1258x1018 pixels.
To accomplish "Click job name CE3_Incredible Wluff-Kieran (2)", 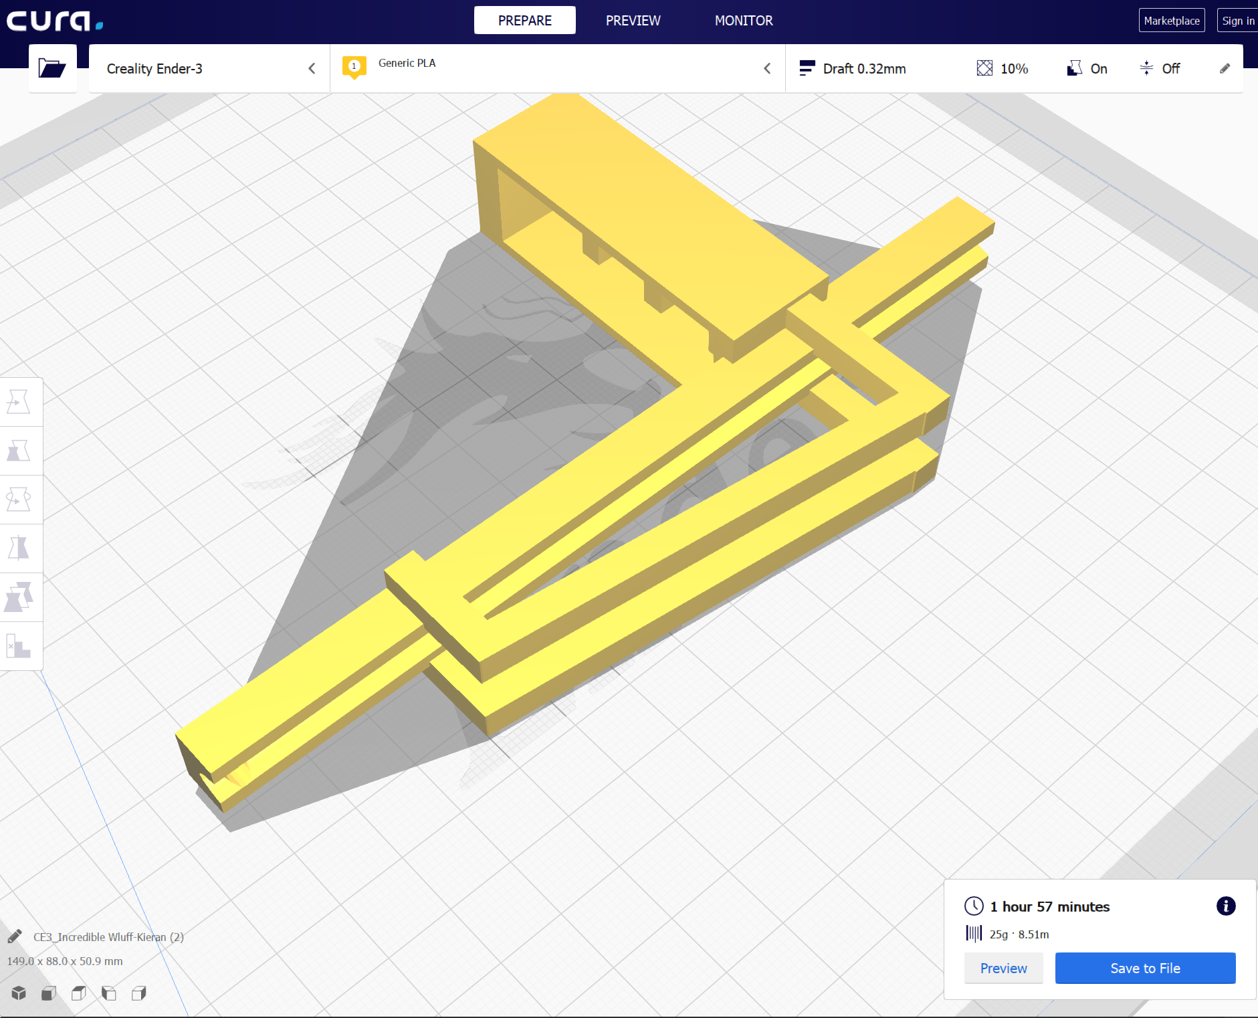I will (109, 937).
